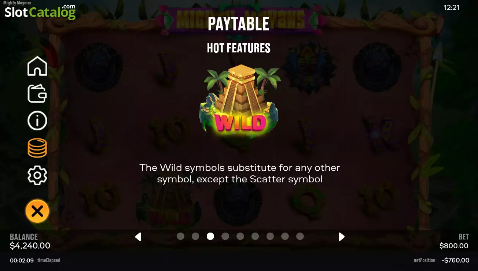
Task: Advance to the next paytable page arrow
Action: (341, 237)
